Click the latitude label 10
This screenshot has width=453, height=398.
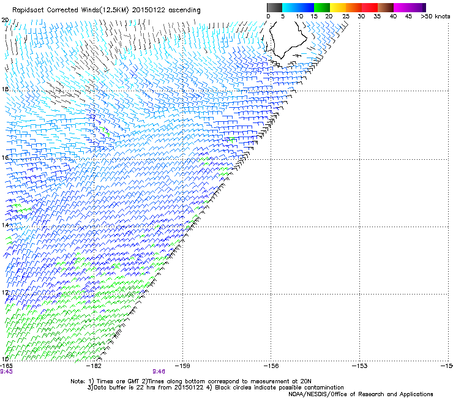[x=5, y=359]
